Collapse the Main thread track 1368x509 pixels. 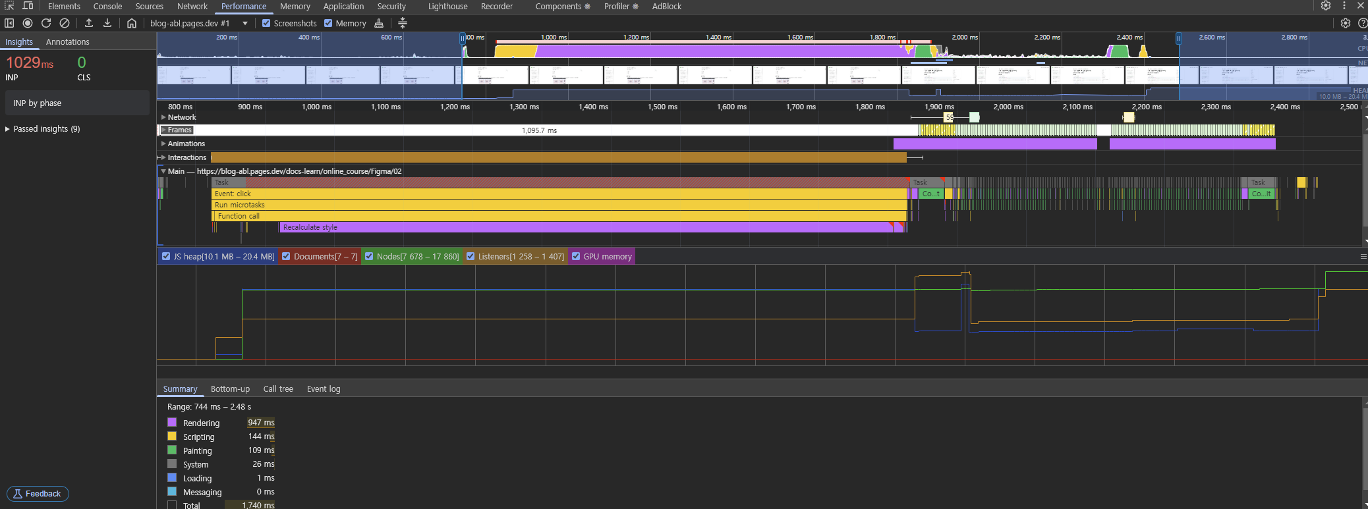(163, 171)
